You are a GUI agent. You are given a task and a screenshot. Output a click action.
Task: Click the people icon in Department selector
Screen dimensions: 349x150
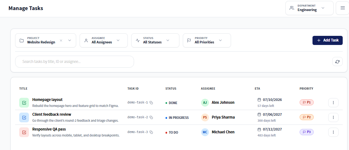[x=292, y=8]
